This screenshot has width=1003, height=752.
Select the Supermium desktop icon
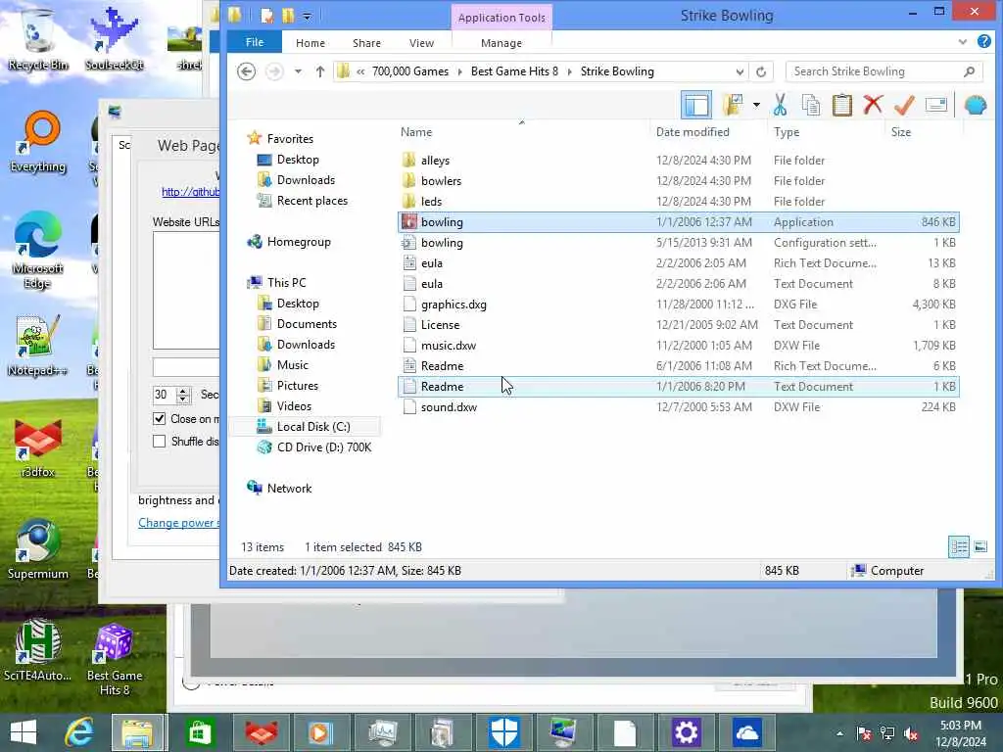[38, 548]
